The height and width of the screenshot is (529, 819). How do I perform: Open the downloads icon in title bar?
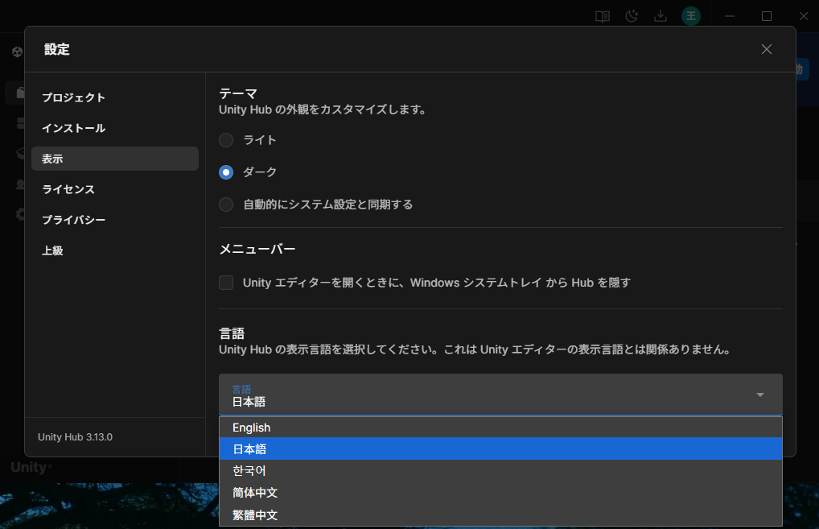(661, 16)
